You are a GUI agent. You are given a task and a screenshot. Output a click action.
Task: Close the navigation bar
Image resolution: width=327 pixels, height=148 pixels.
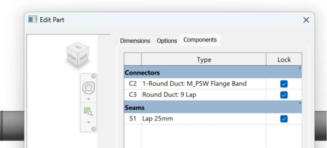(94, 76)
